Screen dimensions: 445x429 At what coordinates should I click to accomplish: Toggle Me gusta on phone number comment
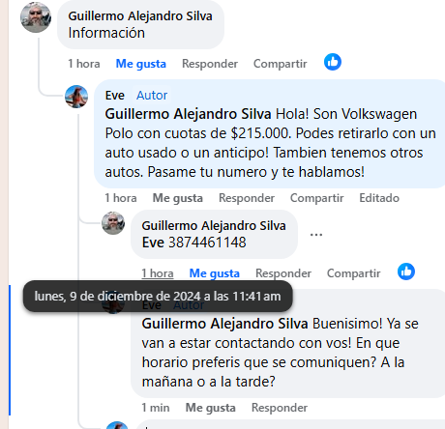(215, 273)
